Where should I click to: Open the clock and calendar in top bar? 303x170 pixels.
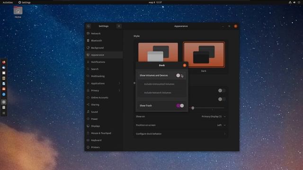(x=155, y=2)
